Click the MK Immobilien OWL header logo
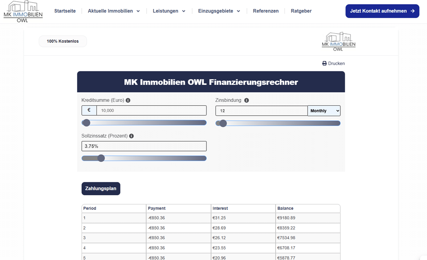The image size is (427, 260). pyautogui.click(x=23, y=12)
